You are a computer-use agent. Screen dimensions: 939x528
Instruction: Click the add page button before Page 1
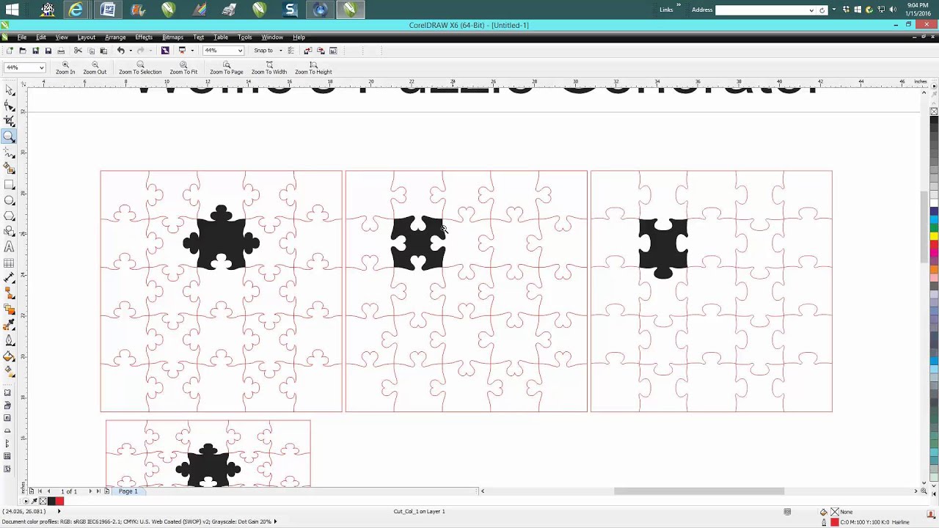pos(107,491)
